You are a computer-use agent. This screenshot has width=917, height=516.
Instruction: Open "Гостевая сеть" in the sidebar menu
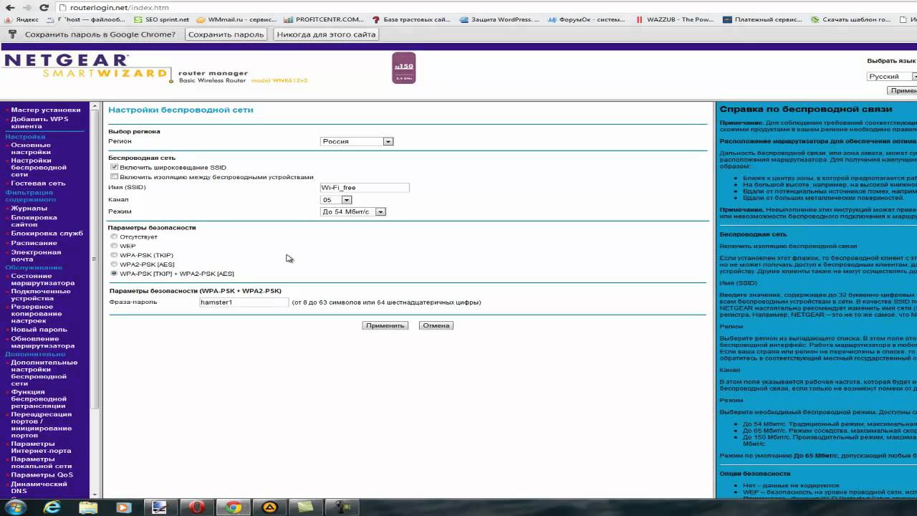38,183
